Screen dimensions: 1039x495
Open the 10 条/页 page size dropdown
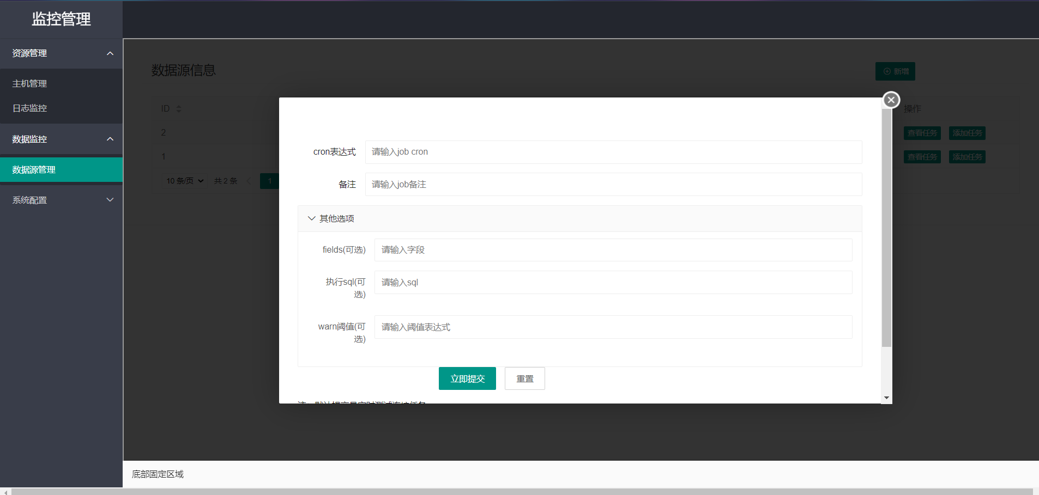(x=185, y=181)
